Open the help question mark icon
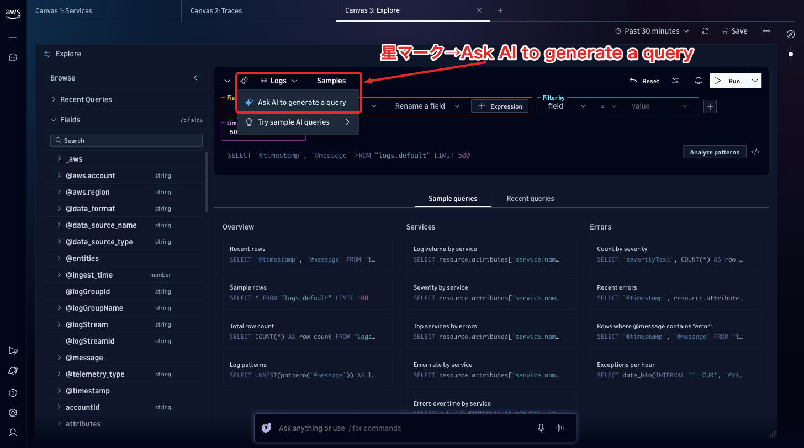 pos(13,393)
